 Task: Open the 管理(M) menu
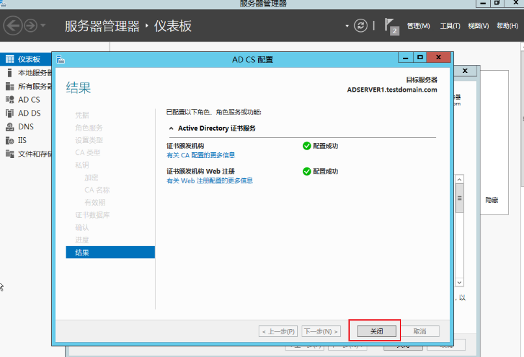419,26
